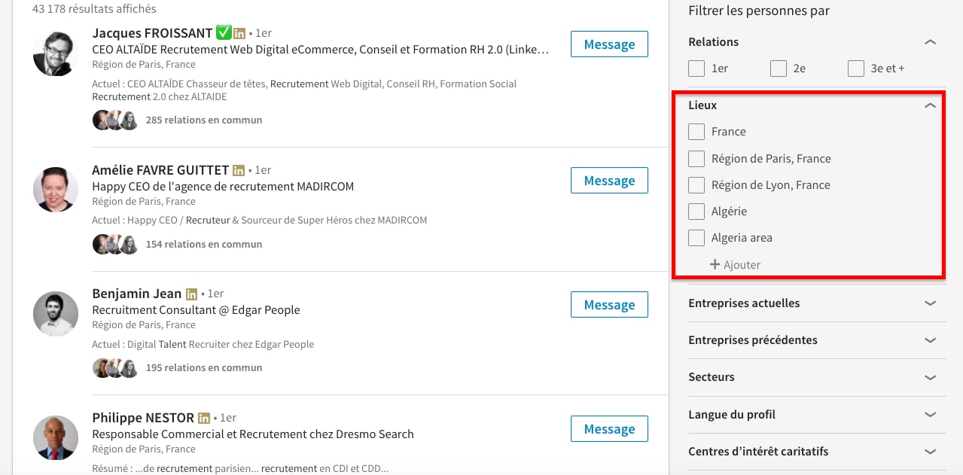The width and height of the screenshot is (963, 475).
Task: Open Philippe NESTOR's profile via name
Action: pyautogui.click(x=143, y=418)
